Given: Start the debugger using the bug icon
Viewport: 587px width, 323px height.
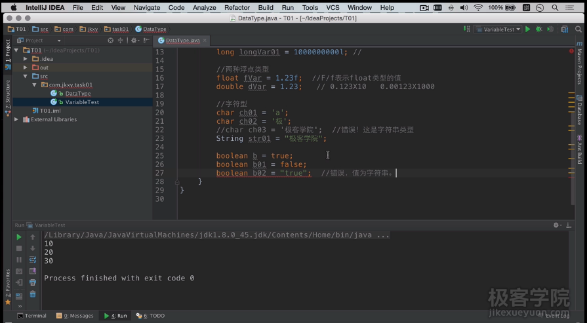Looking at the screenshot, I should click(x=538, y=29).
